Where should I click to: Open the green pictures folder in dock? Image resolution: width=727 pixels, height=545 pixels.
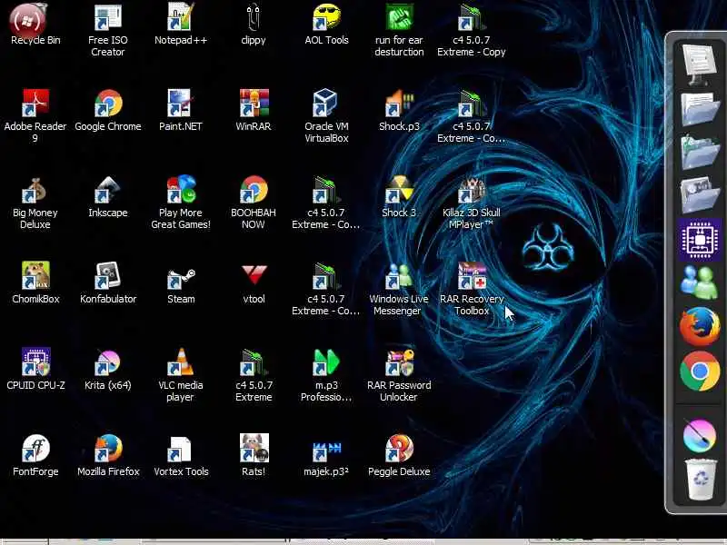[x=700, y=152]
